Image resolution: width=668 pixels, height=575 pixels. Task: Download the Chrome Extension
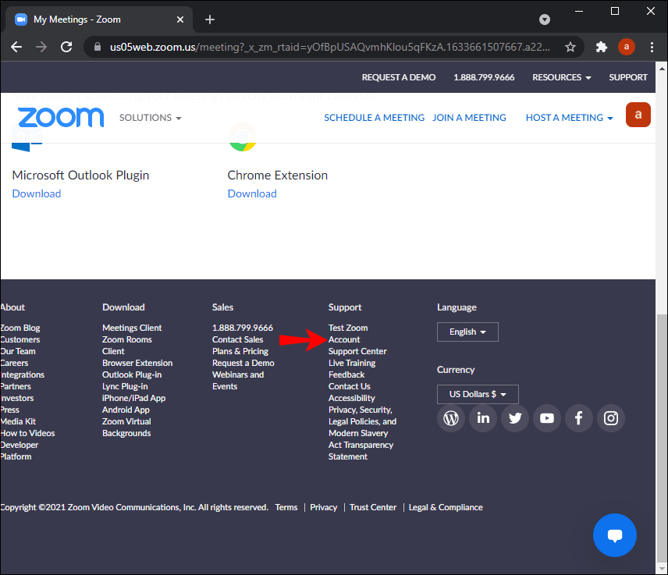[x=251, y=193]
